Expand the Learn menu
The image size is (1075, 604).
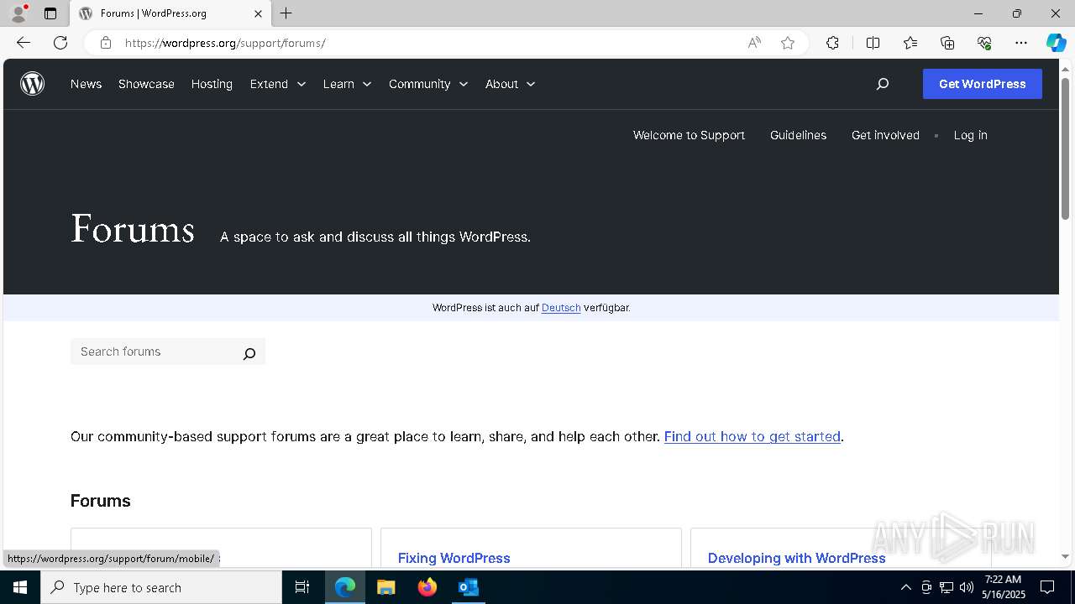point(347,84)
